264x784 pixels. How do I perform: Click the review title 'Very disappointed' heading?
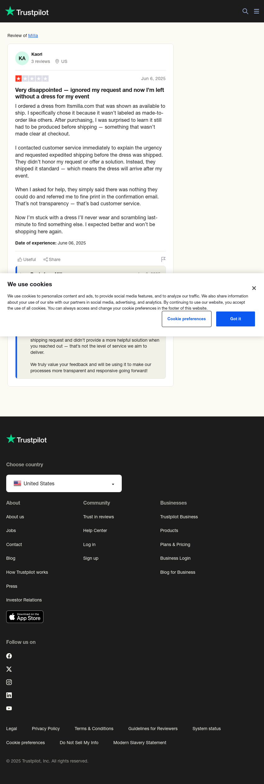pos(90,93)
